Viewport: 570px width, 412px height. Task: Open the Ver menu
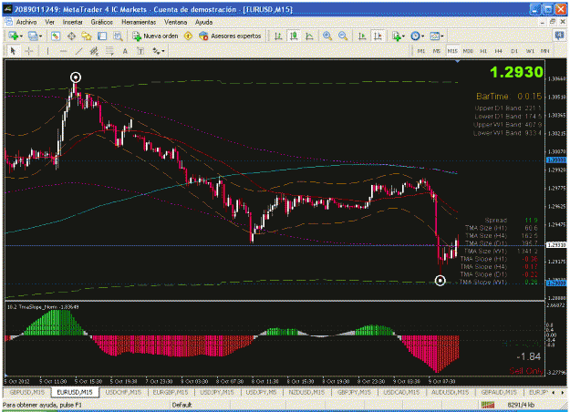coord(50,22)
